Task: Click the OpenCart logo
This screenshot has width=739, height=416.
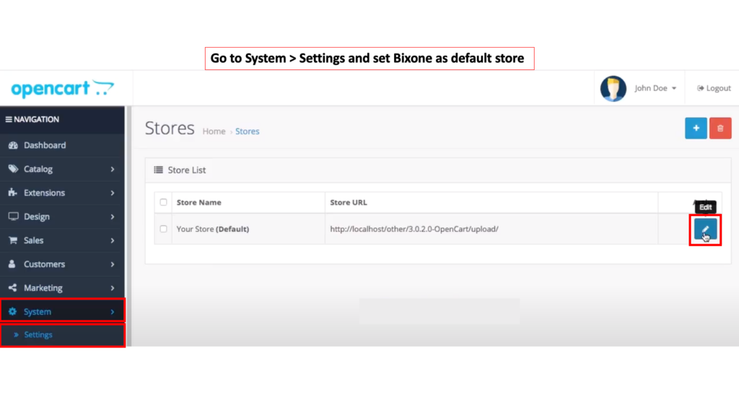Action: coord(62,89)
